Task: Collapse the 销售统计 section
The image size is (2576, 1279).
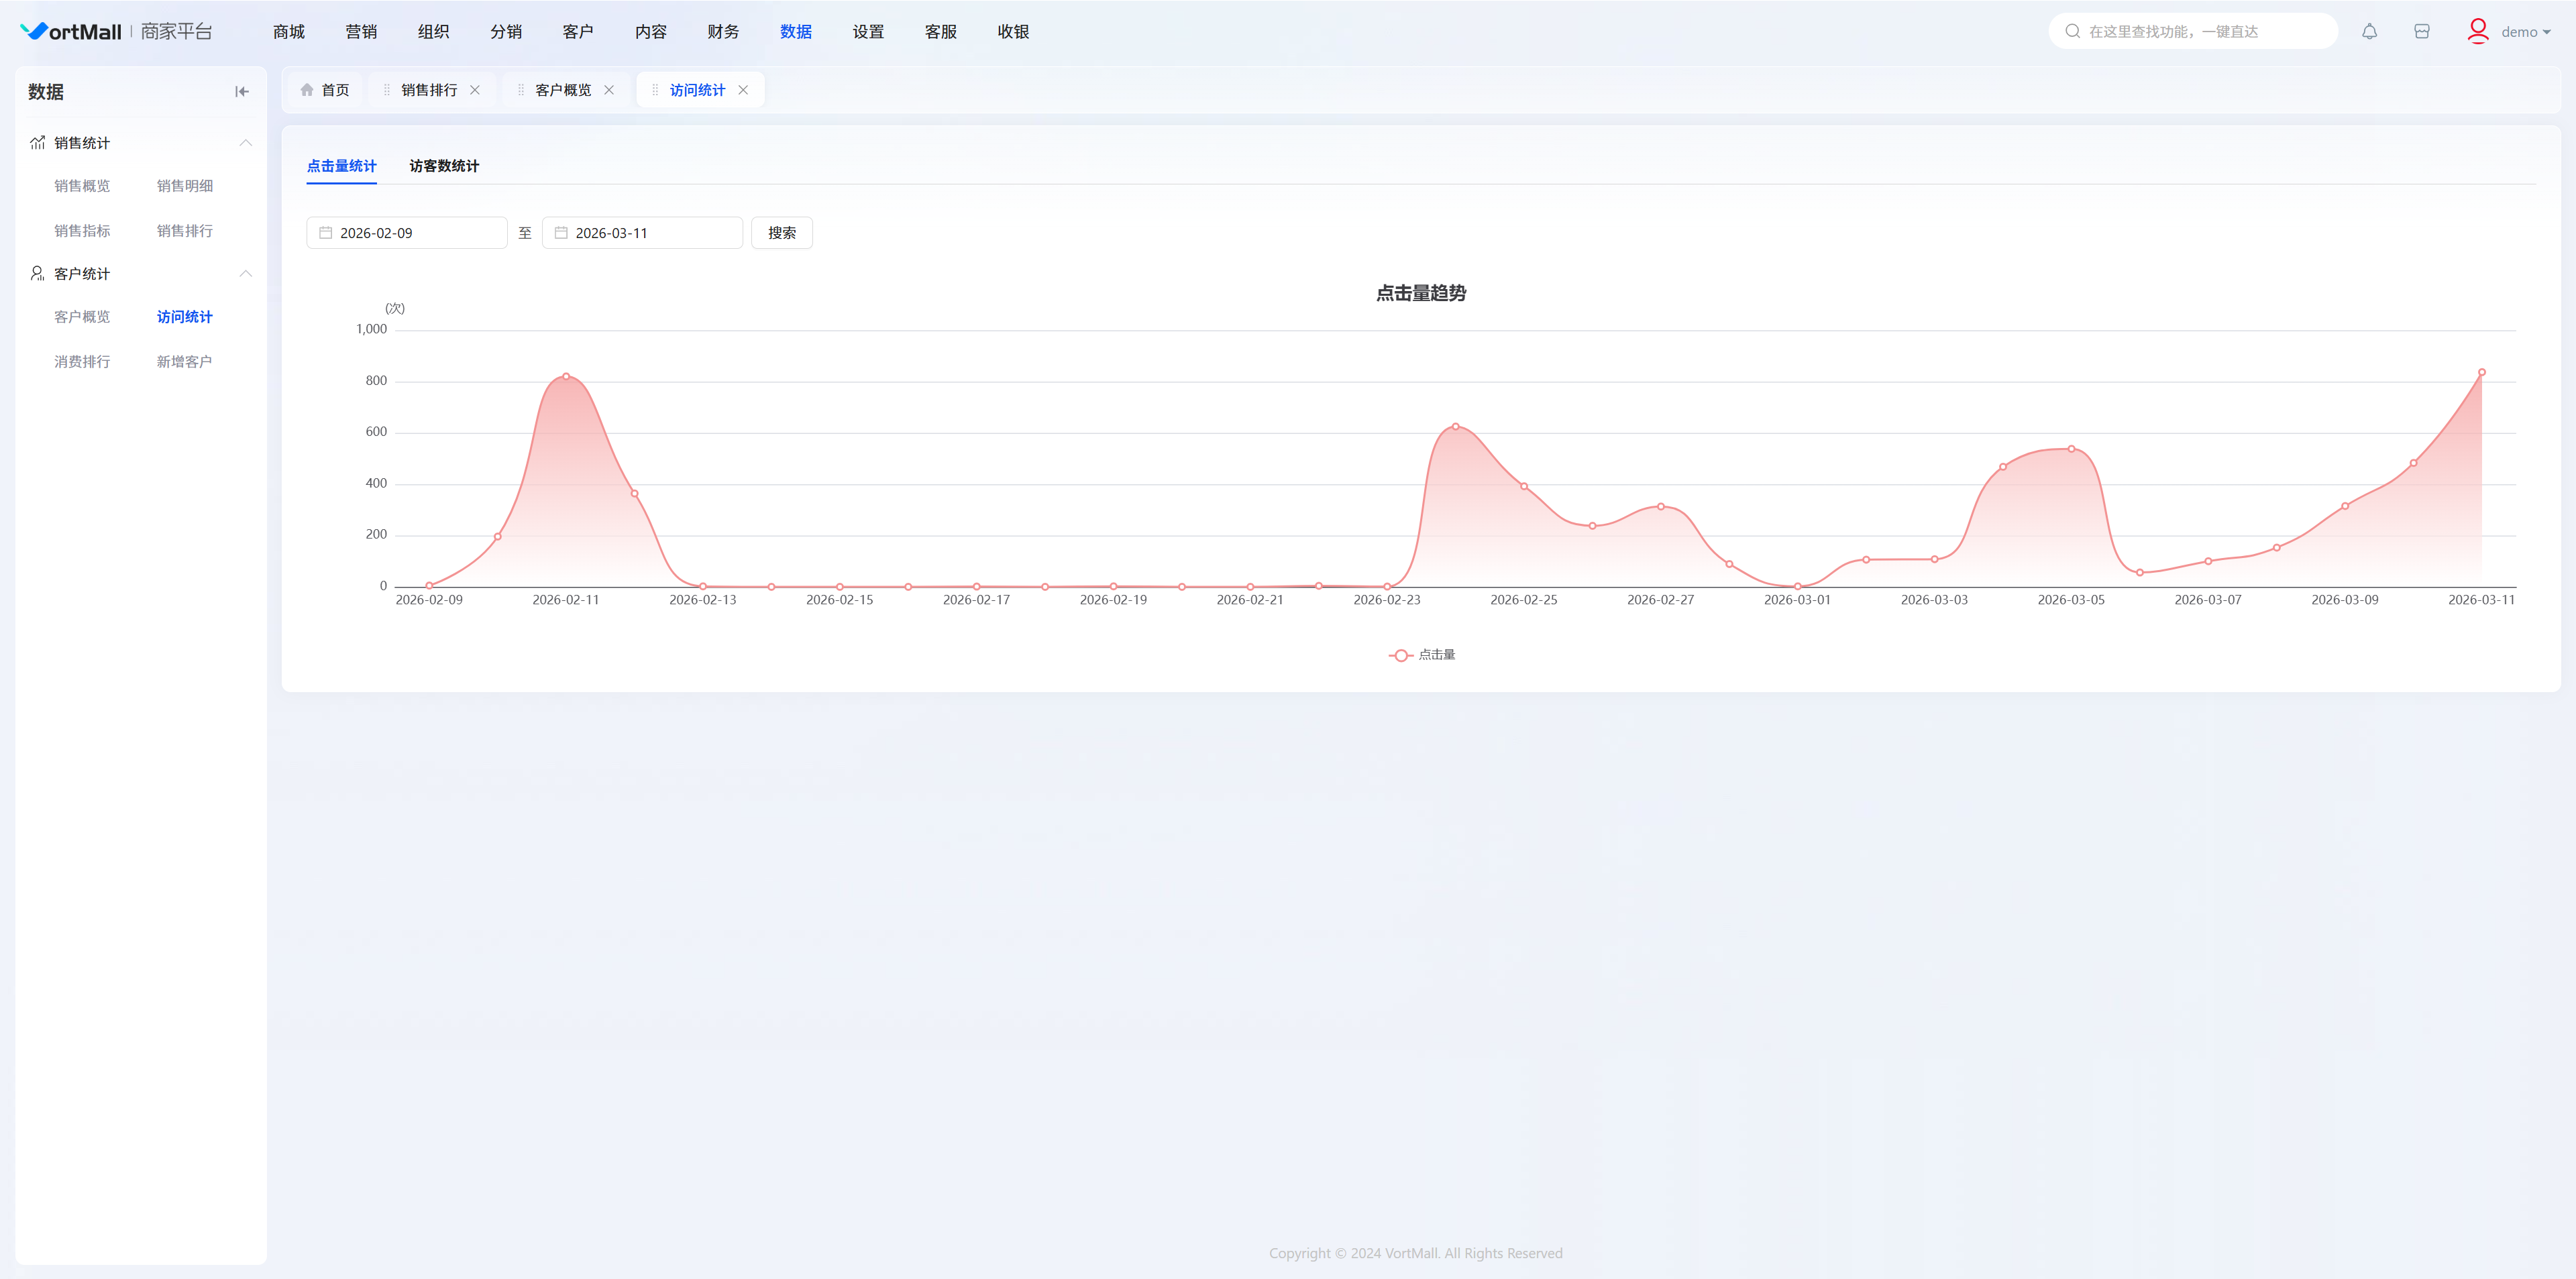Action: tap(245, 143)
